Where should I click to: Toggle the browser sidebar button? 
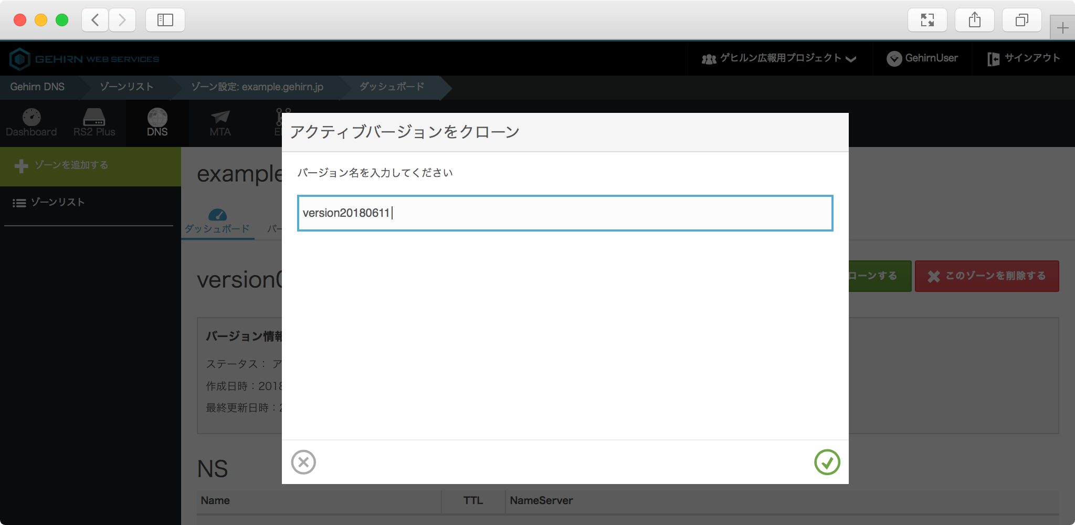[165, 20]
